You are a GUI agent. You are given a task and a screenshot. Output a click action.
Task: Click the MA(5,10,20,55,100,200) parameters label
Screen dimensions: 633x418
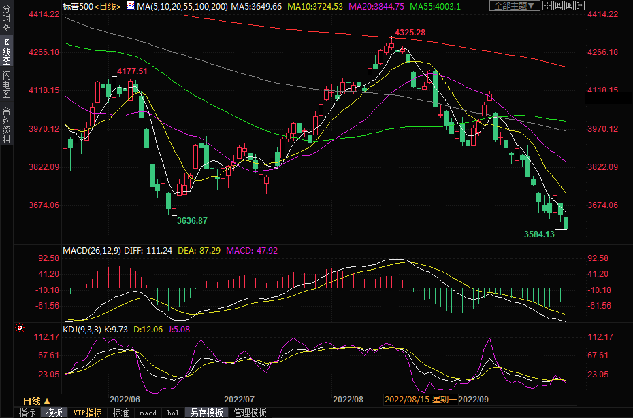[x=182, y=6]
